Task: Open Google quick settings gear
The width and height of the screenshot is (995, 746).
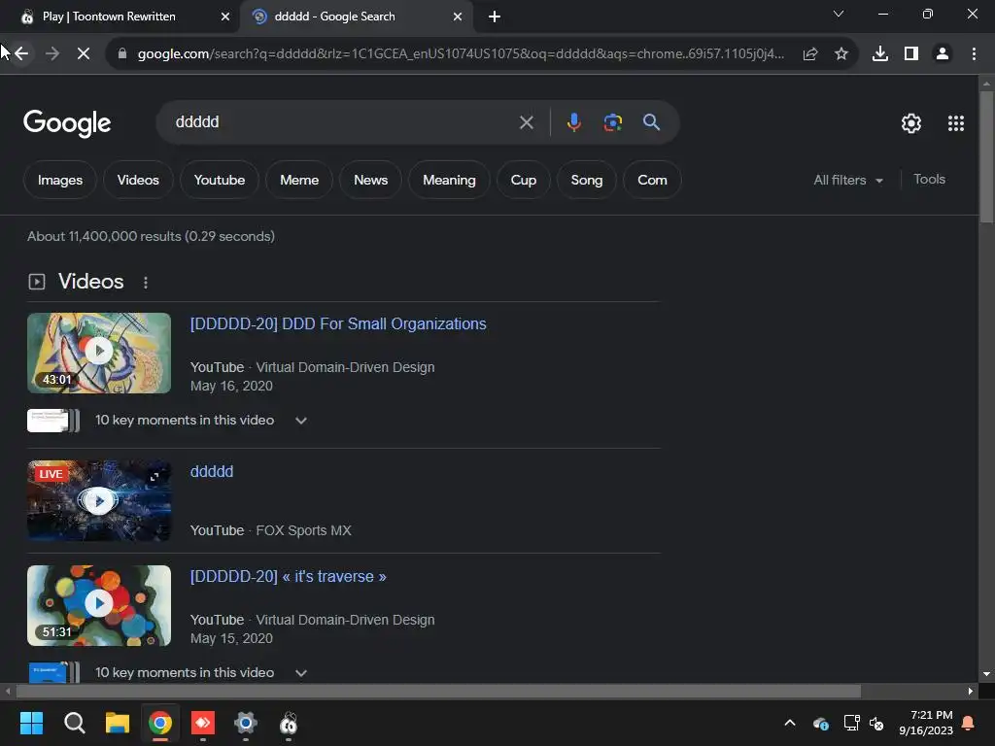Action: pos(911,123)
